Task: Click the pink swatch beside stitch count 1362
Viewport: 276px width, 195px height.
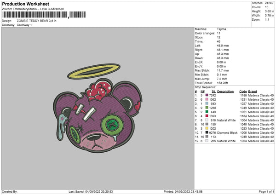Action: pos(207,99)
